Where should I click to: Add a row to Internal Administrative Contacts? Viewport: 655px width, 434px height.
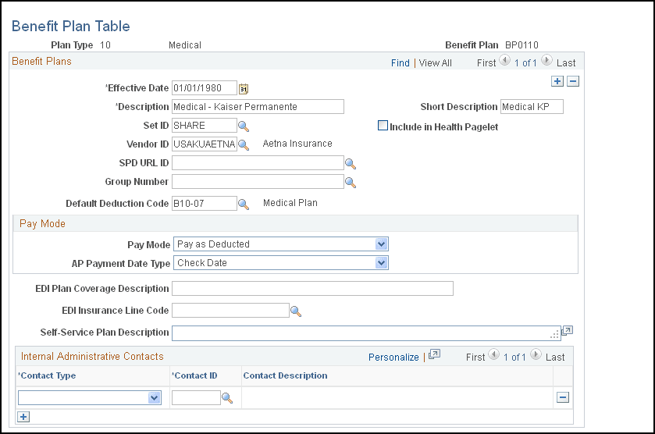click(23, 417)
